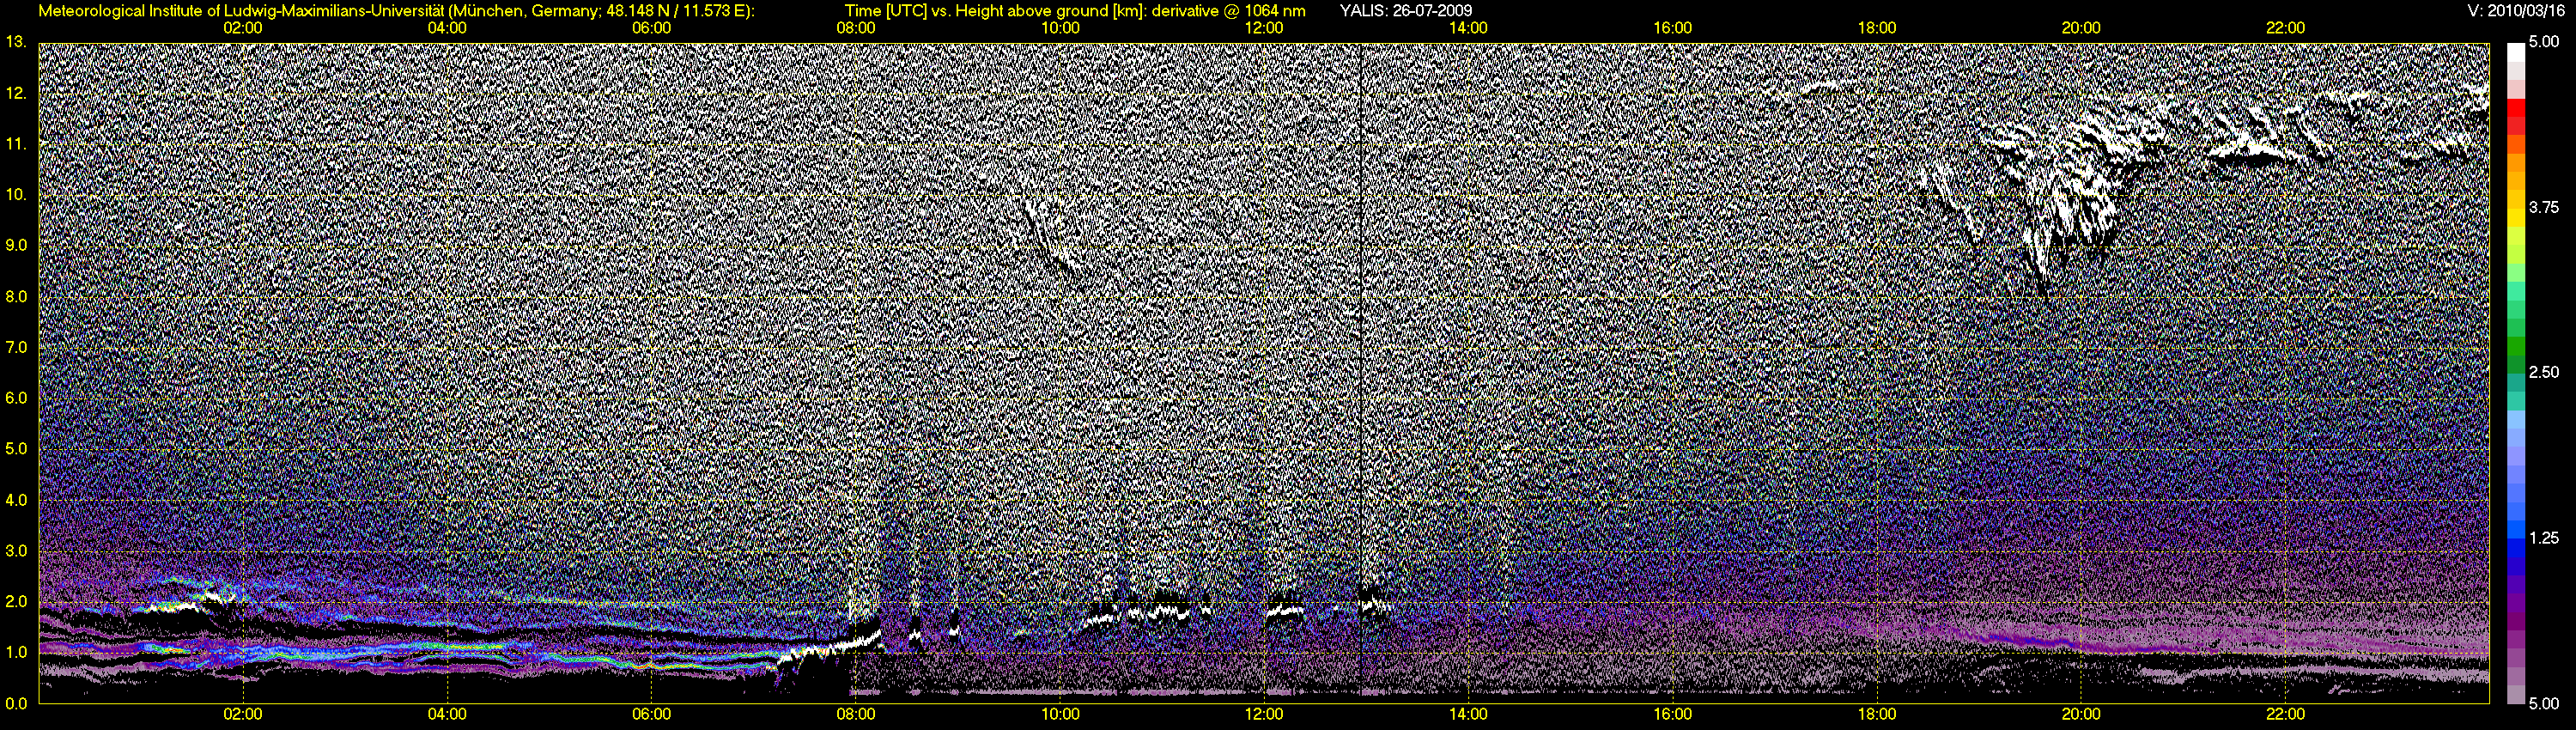Click the 'Time [UTC] vs. Height above ground' title
This screenshot has width=2576, height=730.
point(1075,11)
